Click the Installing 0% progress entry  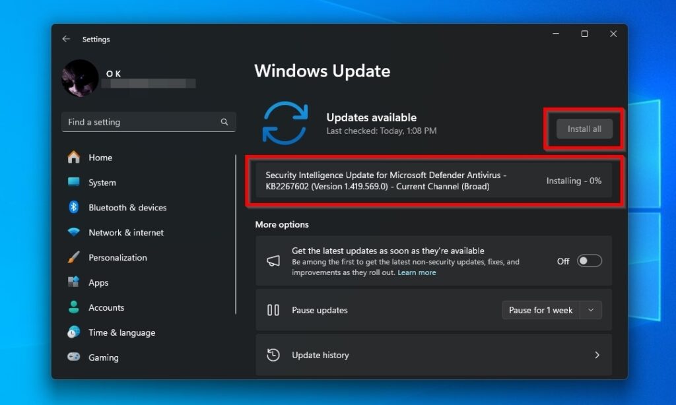433,181
